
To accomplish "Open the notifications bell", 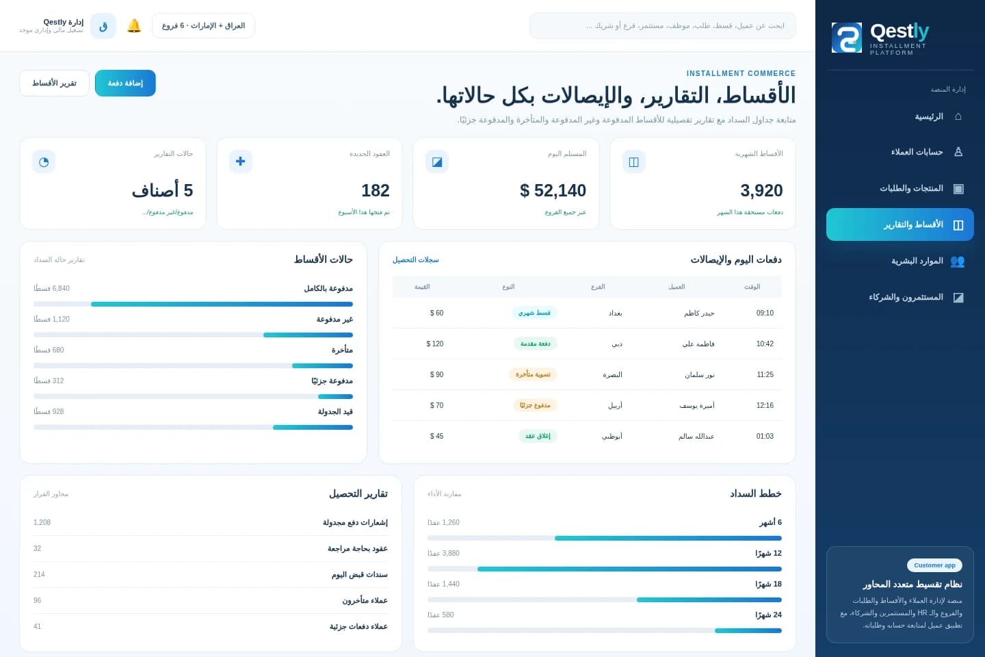I will [134, 26].
